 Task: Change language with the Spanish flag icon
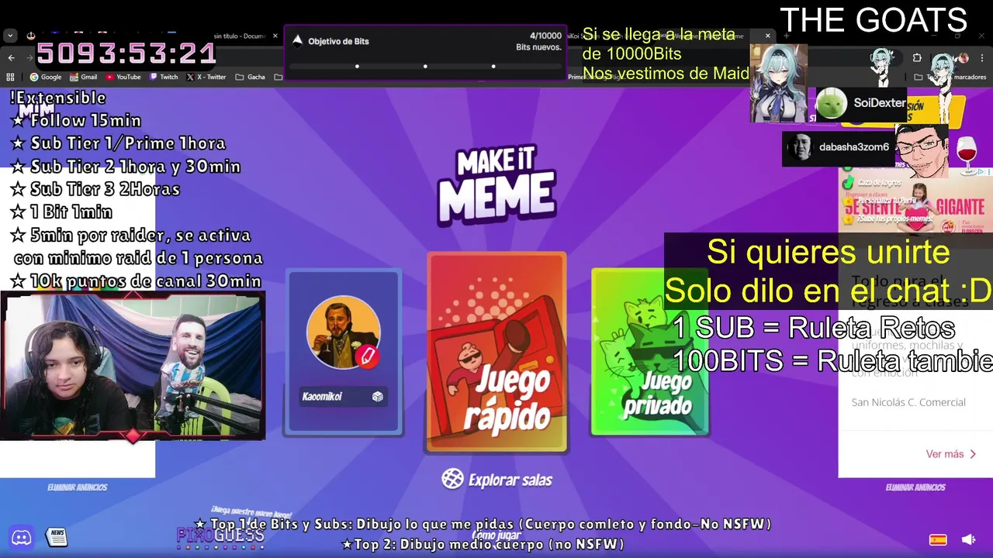click(938, 539)
